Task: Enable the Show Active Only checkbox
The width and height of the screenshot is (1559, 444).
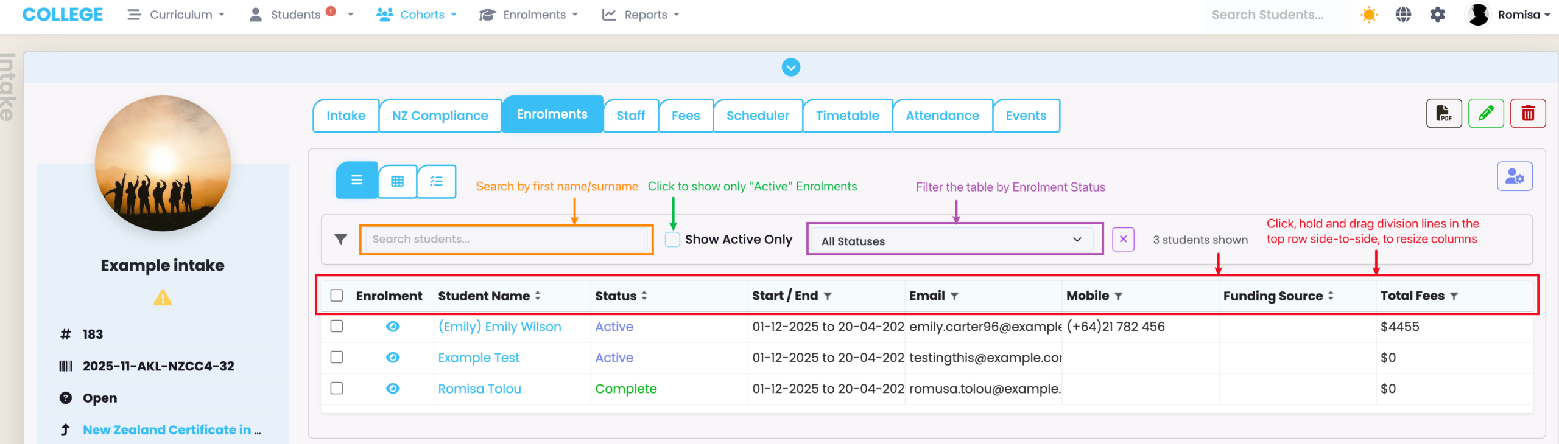Action: [x=672, y=240]
